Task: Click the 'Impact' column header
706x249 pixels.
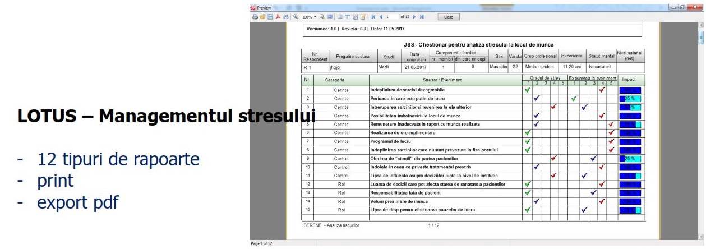Action: tap(629, 80)
